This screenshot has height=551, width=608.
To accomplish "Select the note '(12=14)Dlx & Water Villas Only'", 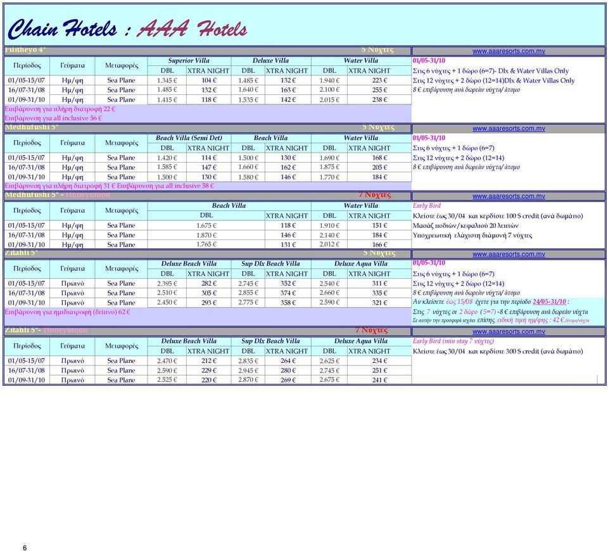I will coord(528,80).
